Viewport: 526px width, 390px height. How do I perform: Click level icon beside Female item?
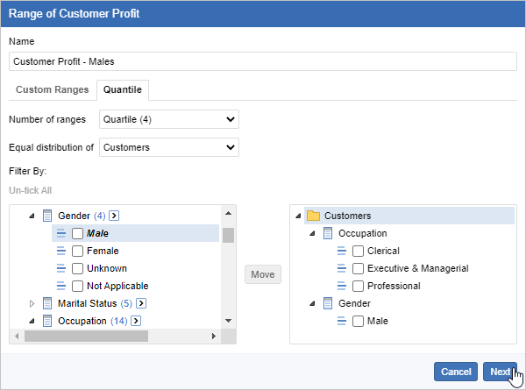pyautogui.click(x=61, y=251)
